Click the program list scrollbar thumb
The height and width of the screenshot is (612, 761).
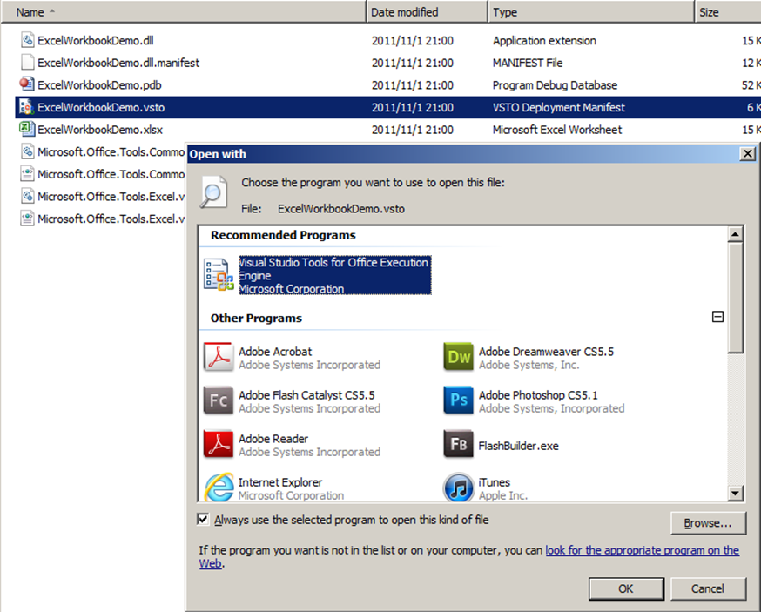click(x=735, y=298)
